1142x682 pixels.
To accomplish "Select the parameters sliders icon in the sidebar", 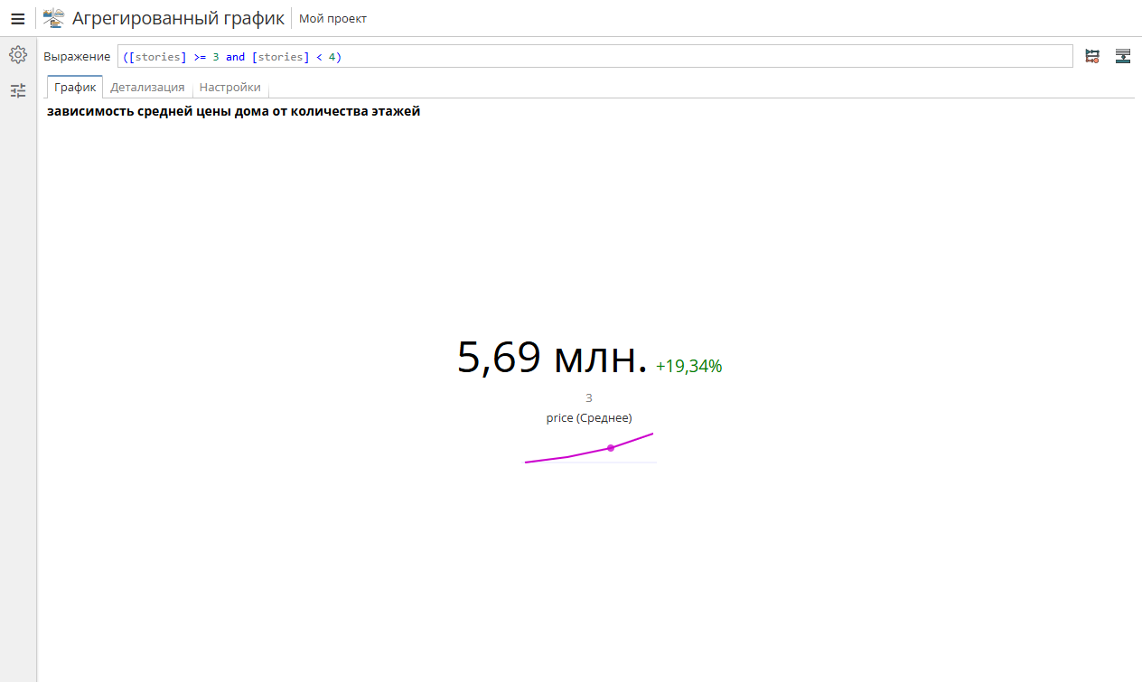I will click(18, 91).
